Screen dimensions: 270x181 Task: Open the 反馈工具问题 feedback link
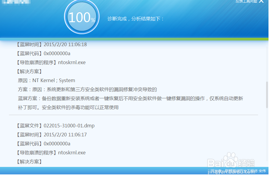click(246, 1)
